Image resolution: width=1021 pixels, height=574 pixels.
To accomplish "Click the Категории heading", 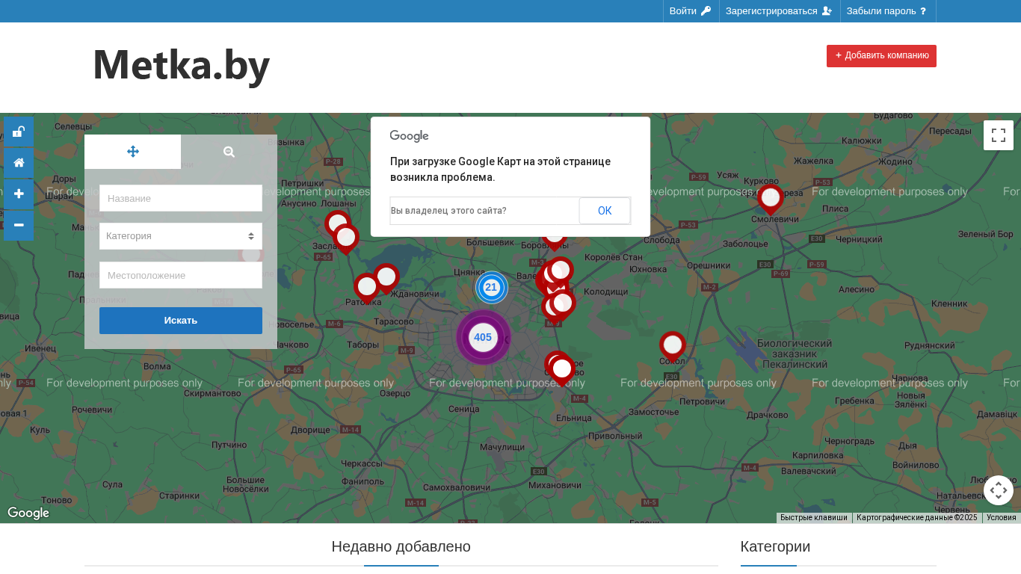I will [775, 546].
